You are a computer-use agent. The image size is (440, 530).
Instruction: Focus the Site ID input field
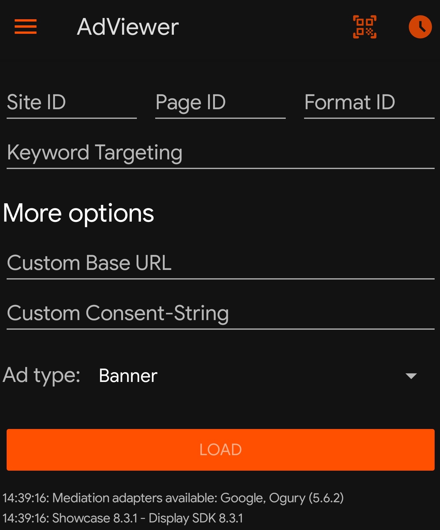click(x=71, y=103)
